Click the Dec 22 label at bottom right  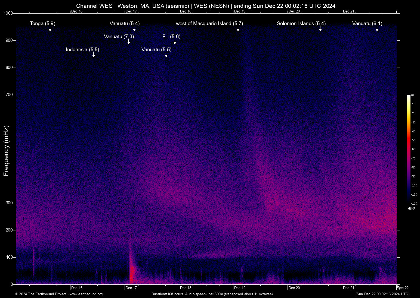click(403, 288)
